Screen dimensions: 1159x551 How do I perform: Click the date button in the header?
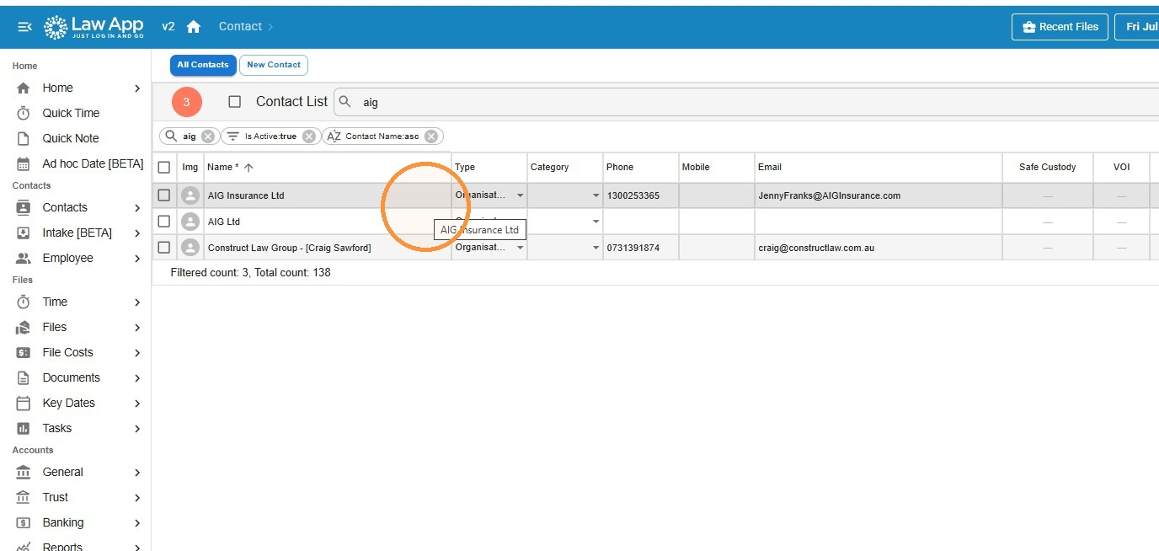(1136, 27)
